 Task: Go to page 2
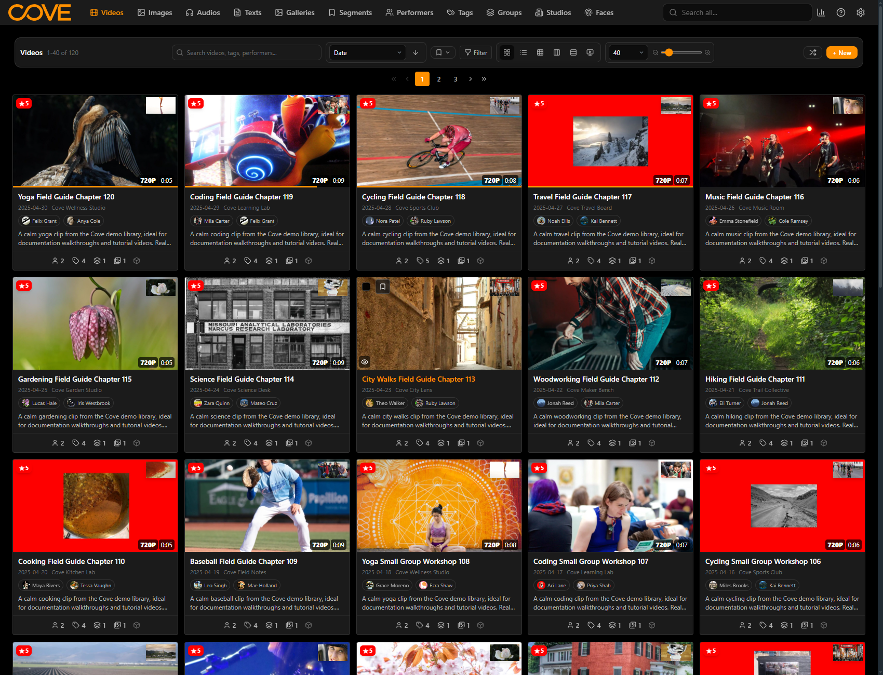439,79
